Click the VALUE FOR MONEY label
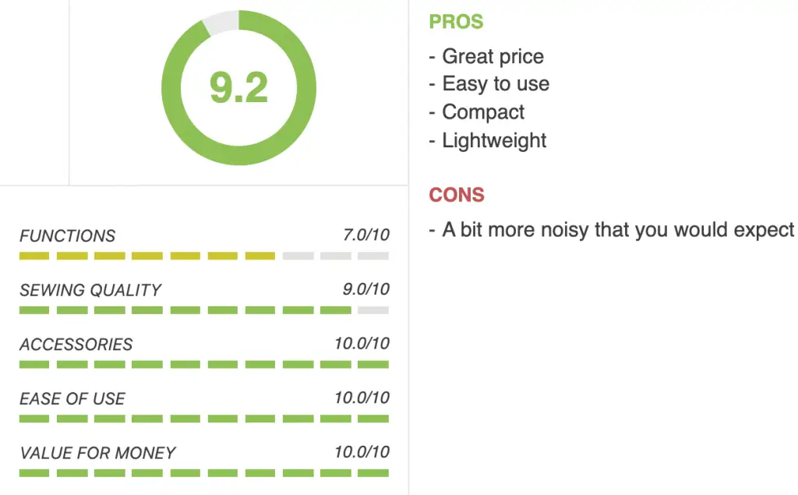Image resolution: width=798 pixels, height=495 pixels. [x=97, y=453]
